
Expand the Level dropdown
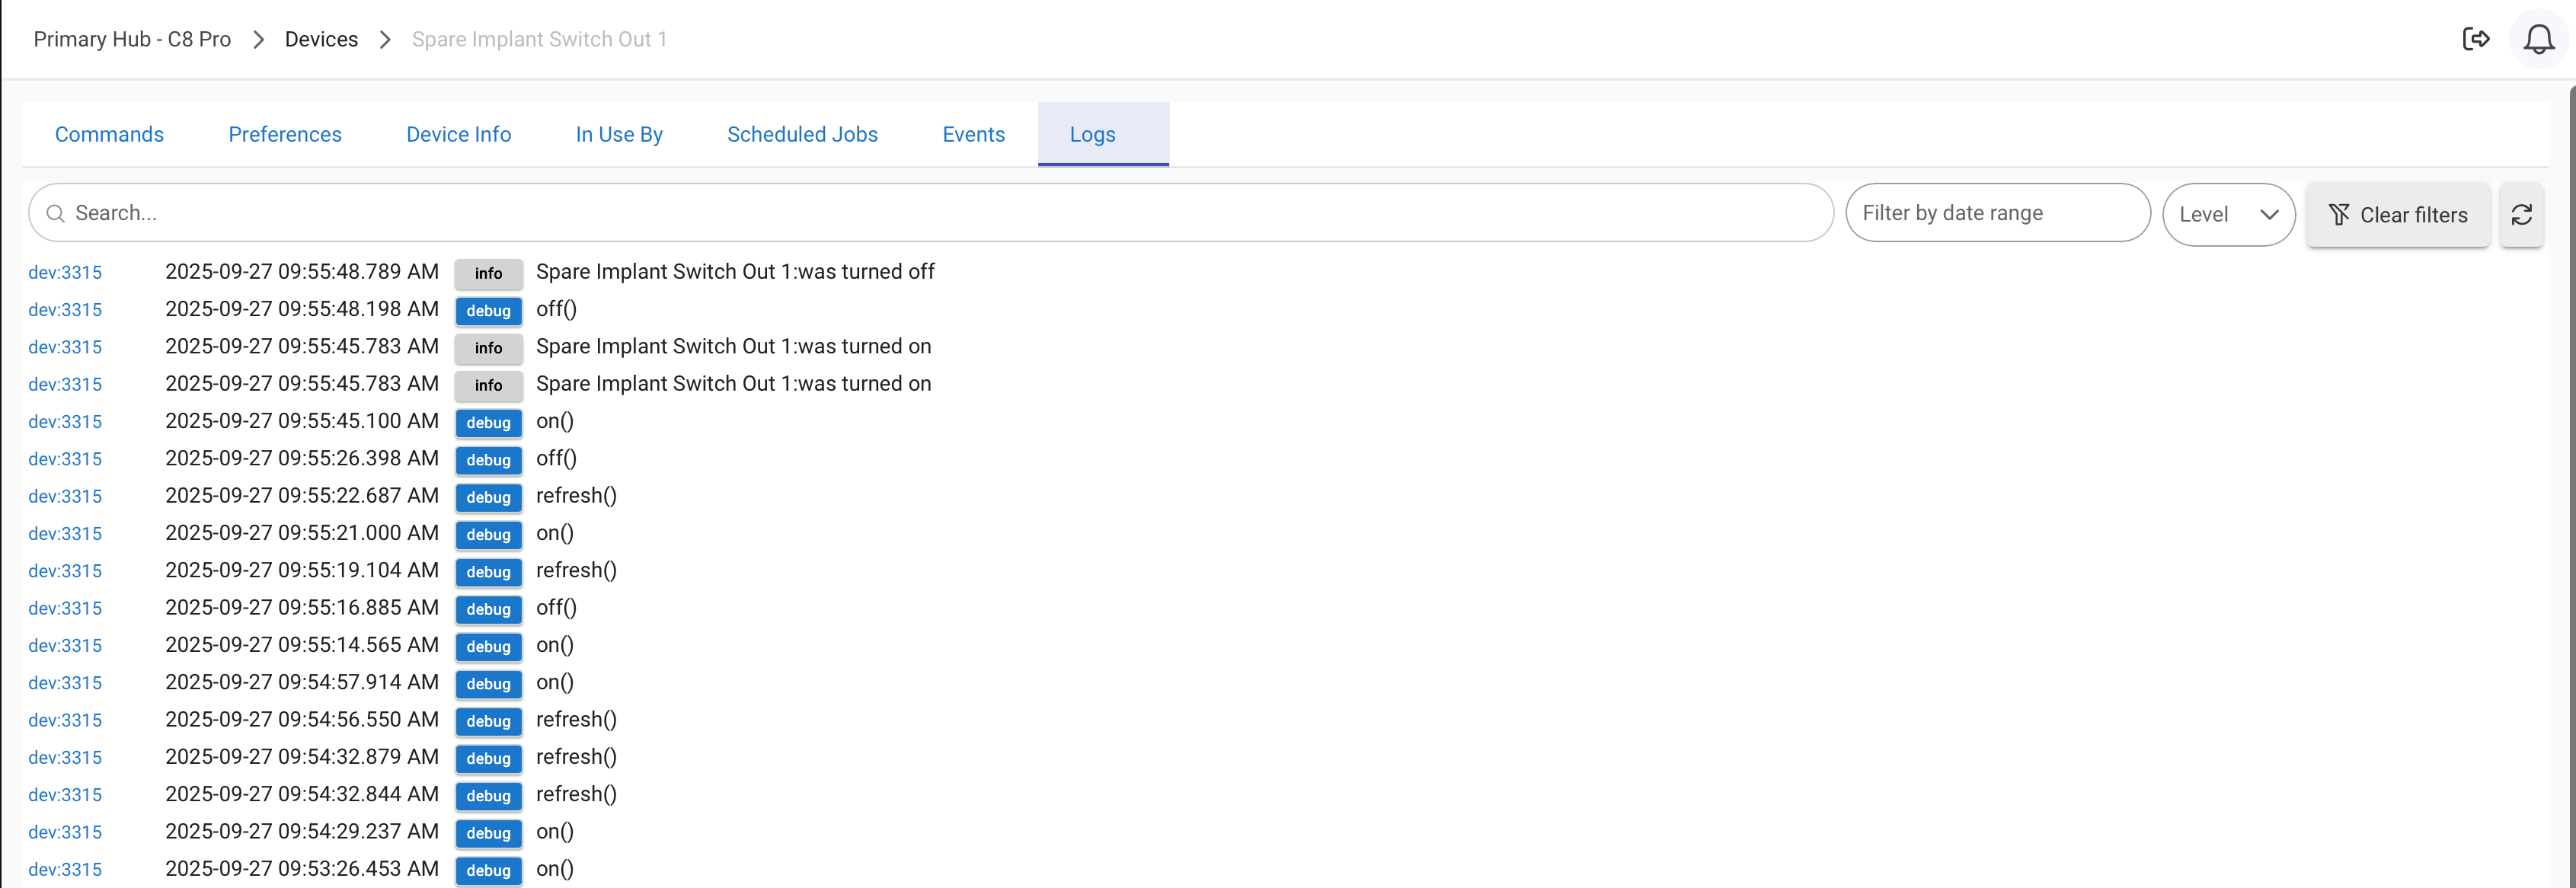click(2228, 214)
